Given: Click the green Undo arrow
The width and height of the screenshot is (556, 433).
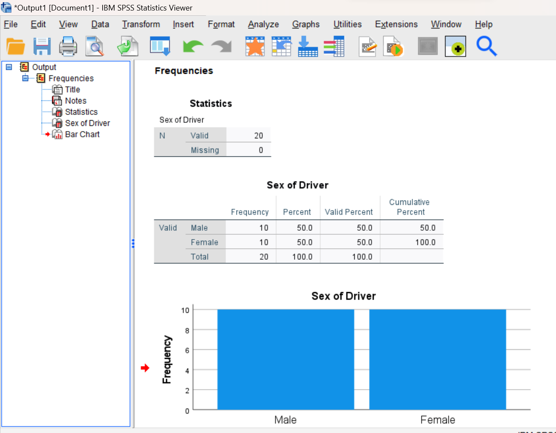Looking at the screenshot, I should click(x=193, y=47).
